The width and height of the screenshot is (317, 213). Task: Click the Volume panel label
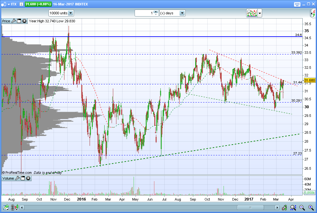(x=8, y=178)
